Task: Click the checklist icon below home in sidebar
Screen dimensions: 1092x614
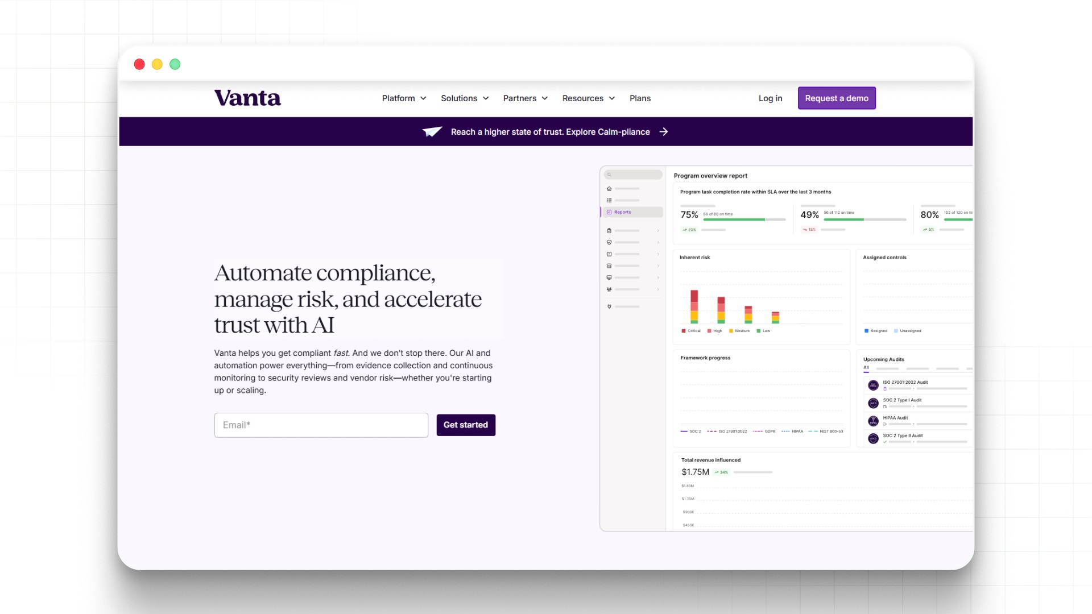Action: pos(609,200)
